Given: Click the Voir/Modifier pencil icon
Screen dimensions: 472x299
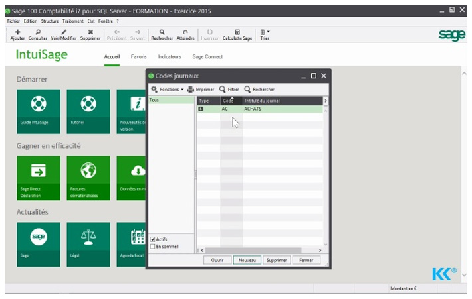Looking at the screenshot, I should coord(64,32).
